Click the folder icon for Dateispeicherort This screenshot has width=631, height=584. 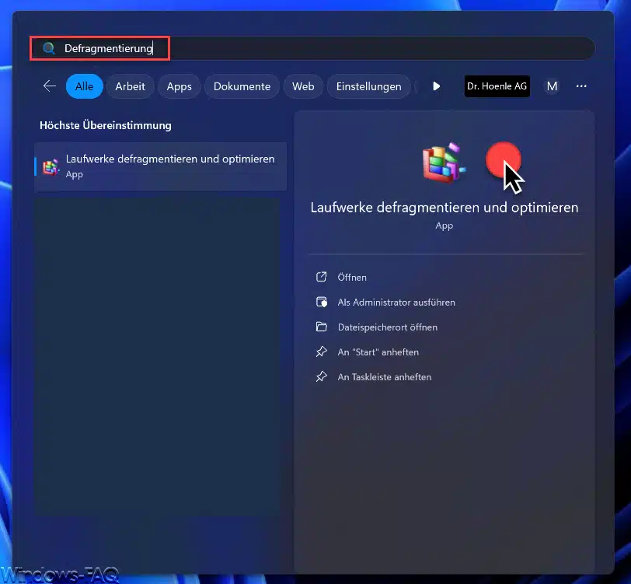pyautogui.click(x=322, y=327)
